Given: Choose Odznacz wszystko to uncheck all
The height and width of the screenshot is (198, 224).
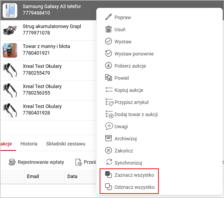Looking at the screenshot, I should (134, 187).
